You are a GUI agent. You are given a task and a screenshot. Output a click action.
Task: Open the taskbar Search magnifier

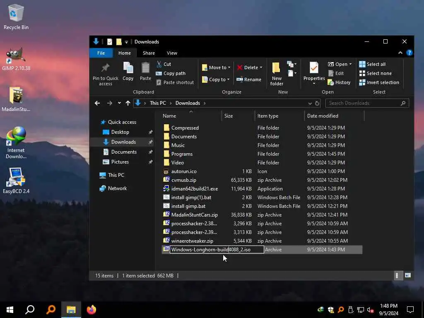[x=30, y=310]
